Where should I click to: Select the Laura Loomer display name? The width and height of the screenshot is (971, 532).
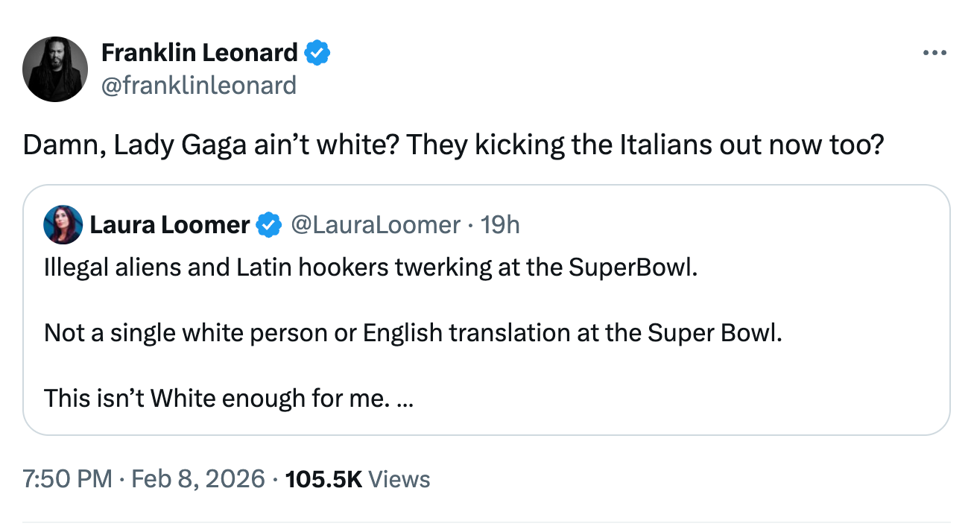pos(169,224)
